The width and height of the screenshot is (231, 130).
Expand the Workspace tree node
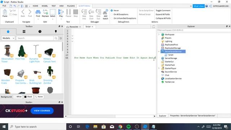159,34
